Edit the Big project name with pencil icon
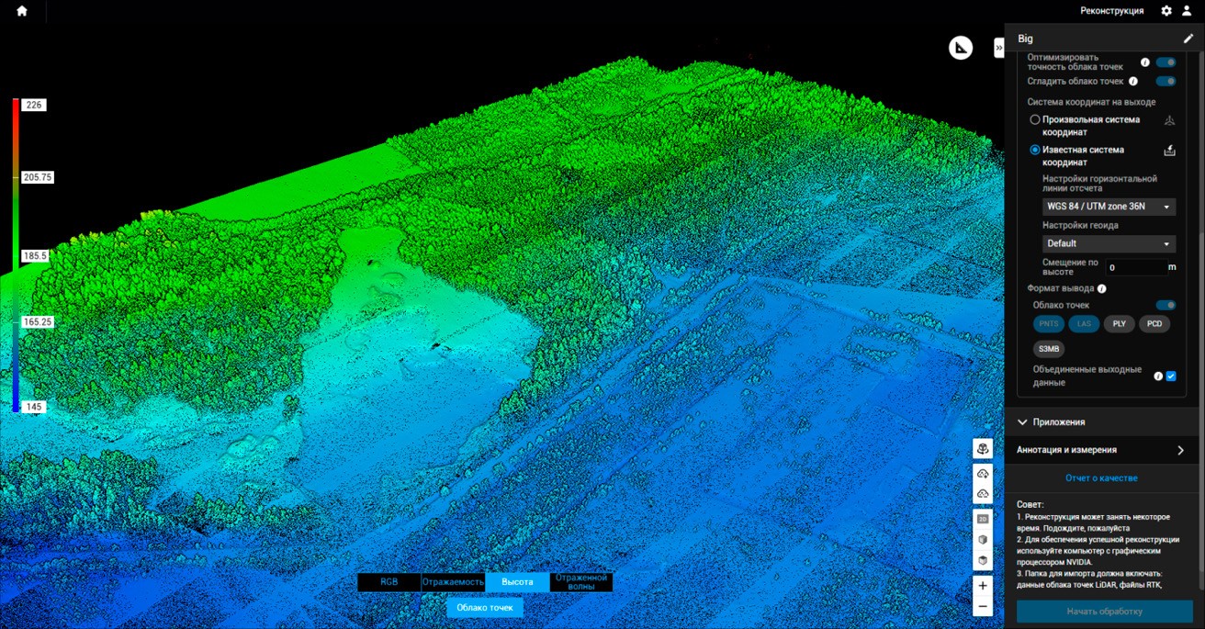 1188,39
